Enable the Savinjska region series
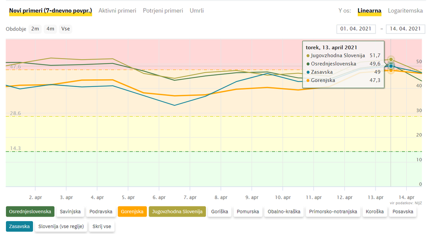The image size is (430, 234). [x=70, y=212]
